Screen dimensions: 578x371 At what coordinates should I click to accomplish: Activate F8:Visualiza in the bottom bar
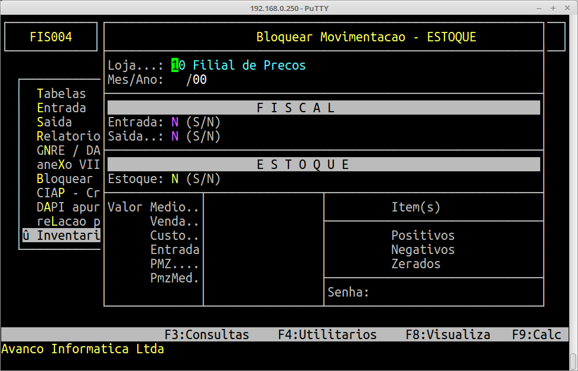(448, 334)
